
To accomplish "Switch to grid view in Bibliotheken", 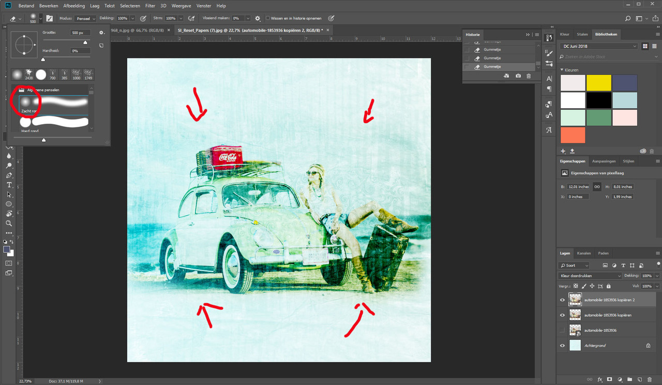I will (645, 46).
